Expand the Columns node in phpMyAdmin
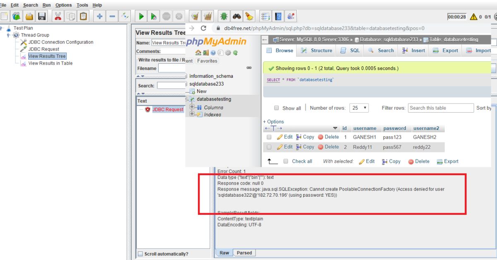 pyautogui.click(x=192, y=107)
